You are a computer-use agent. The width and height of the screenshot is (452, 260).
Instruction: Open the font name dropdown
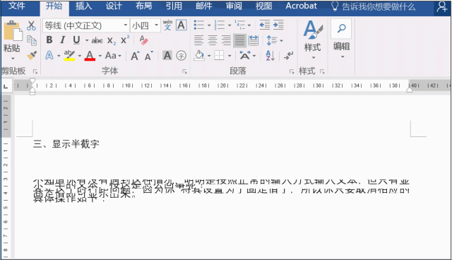[x=126, y=25]
